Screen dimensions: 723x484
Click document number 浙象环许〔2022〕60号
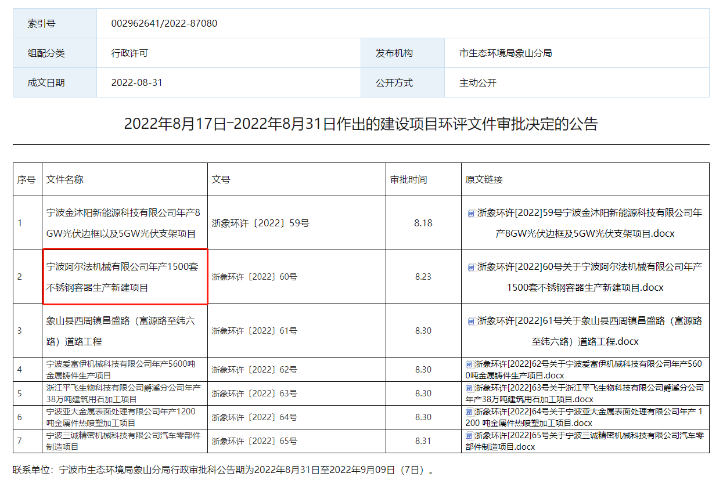[254, 277]
